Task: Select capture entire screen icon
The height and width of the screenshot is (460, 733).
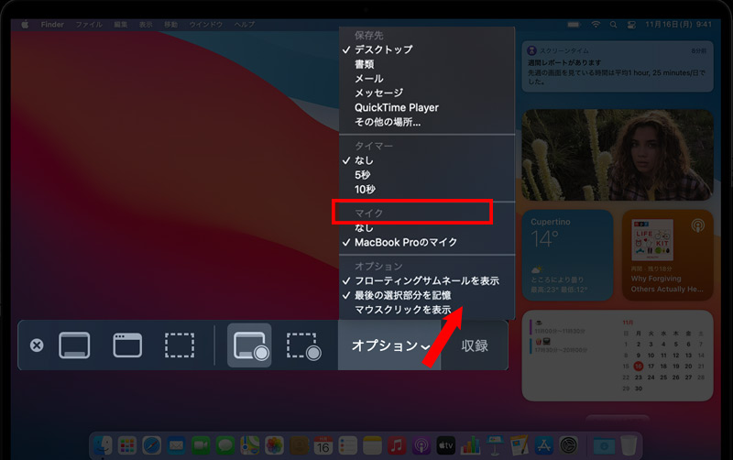Action: click(74, 345)
